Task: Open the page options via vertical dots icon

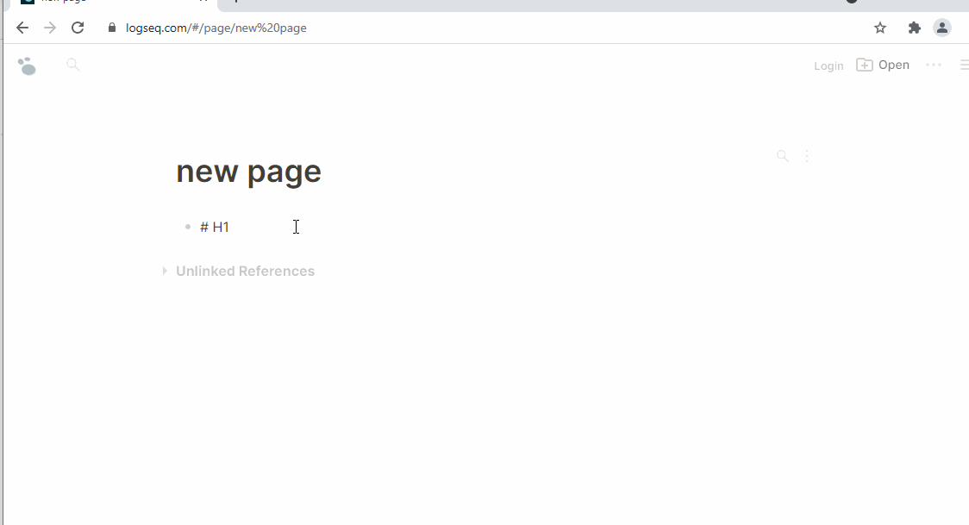Action: pos(807,155)
